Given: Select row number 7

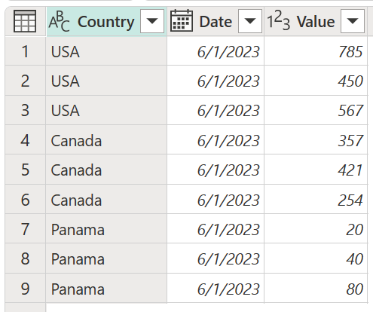Looking at the screenshot, I should click(25, 229).
